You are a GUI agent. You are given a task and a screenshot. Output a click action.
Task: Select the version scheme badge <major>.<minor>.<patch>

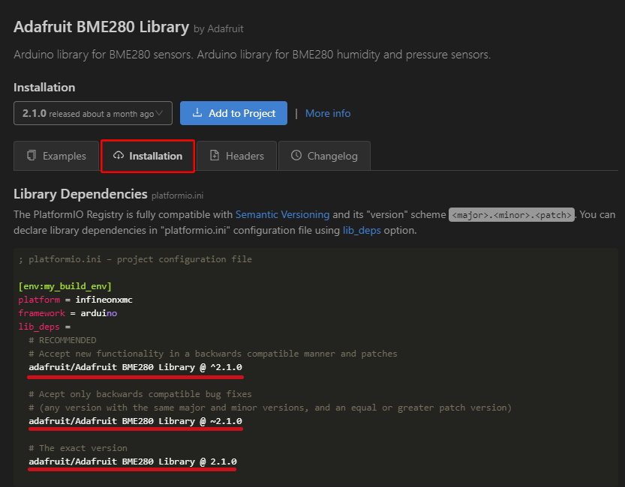pyautogui.click(x=511, y=215)
